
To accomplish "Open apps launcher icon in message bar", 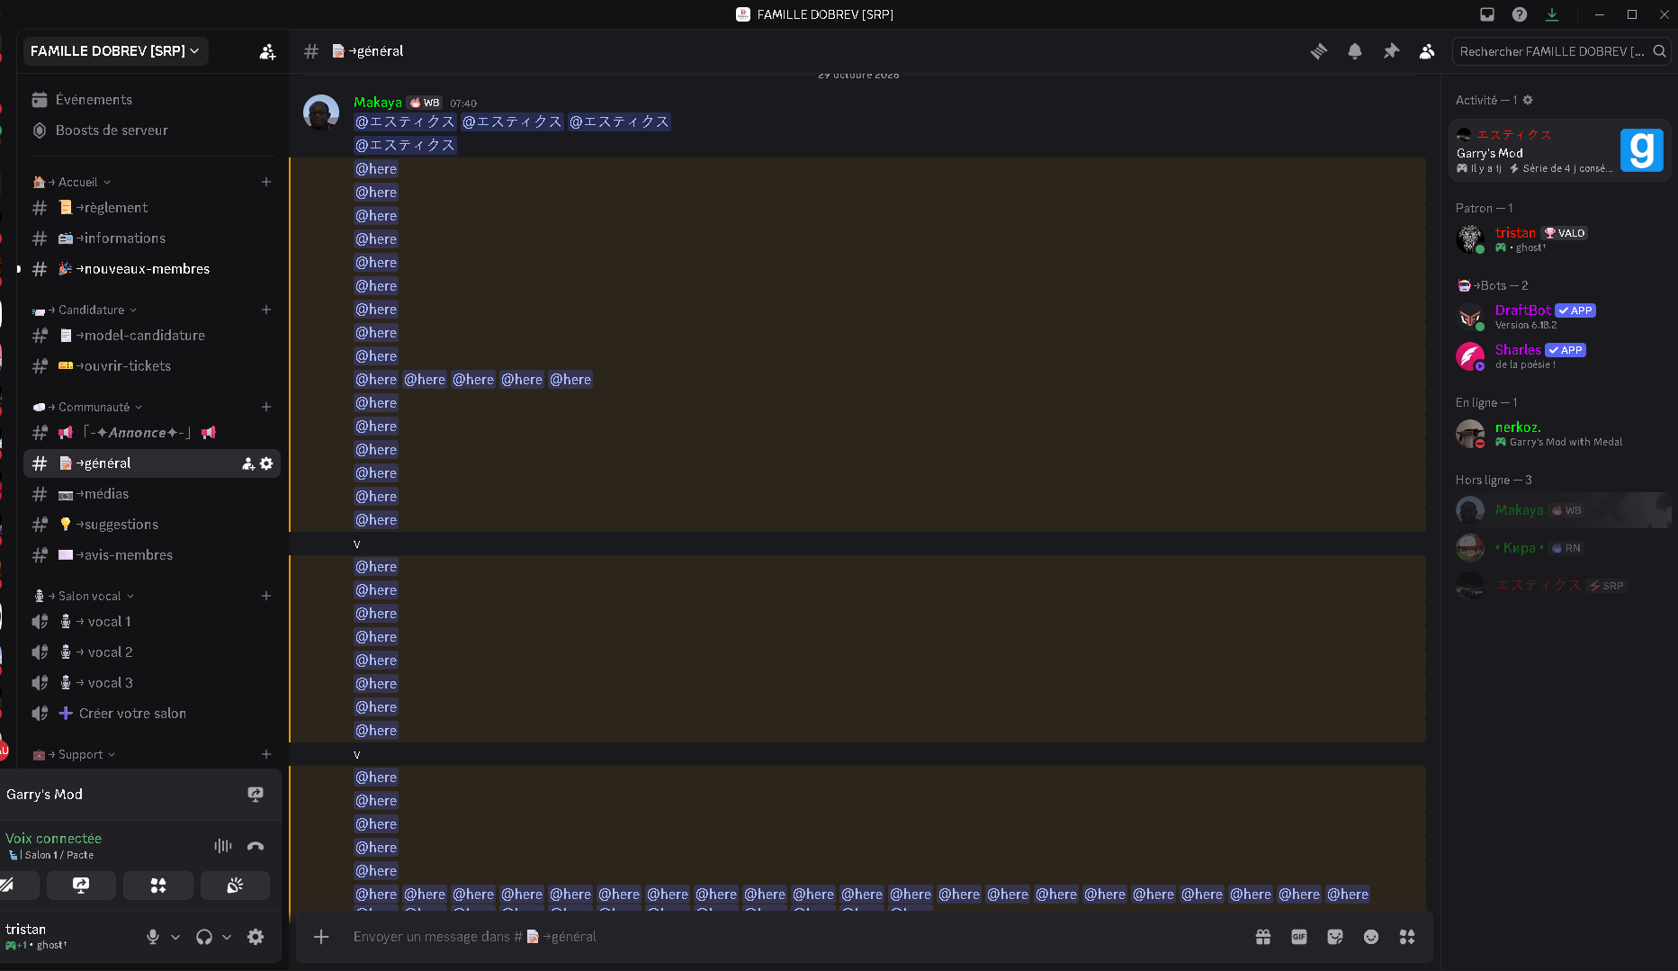I will click(1407, 937).
